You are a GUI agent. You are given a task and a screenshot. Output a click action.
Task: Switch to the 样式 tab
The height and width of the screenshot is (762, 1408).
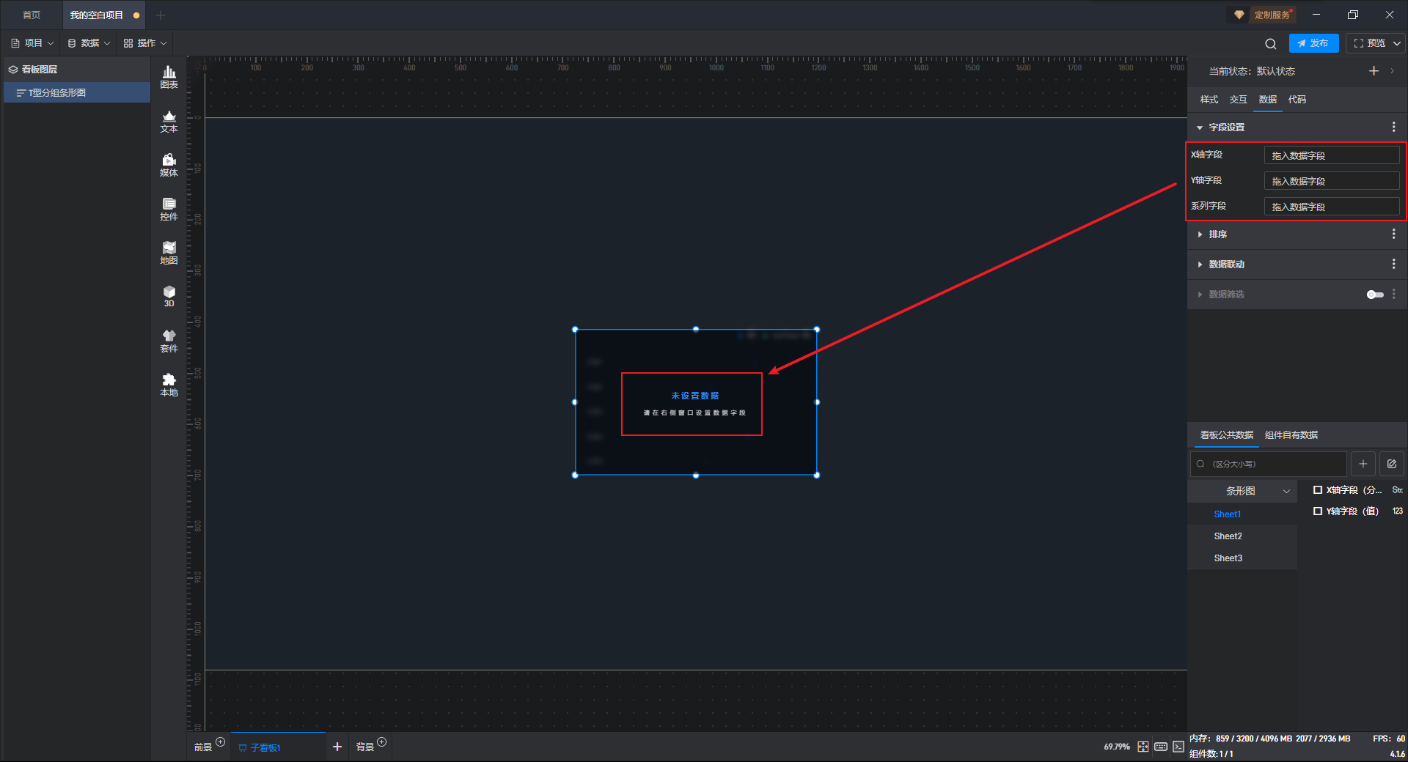[x=1209, y=100]
